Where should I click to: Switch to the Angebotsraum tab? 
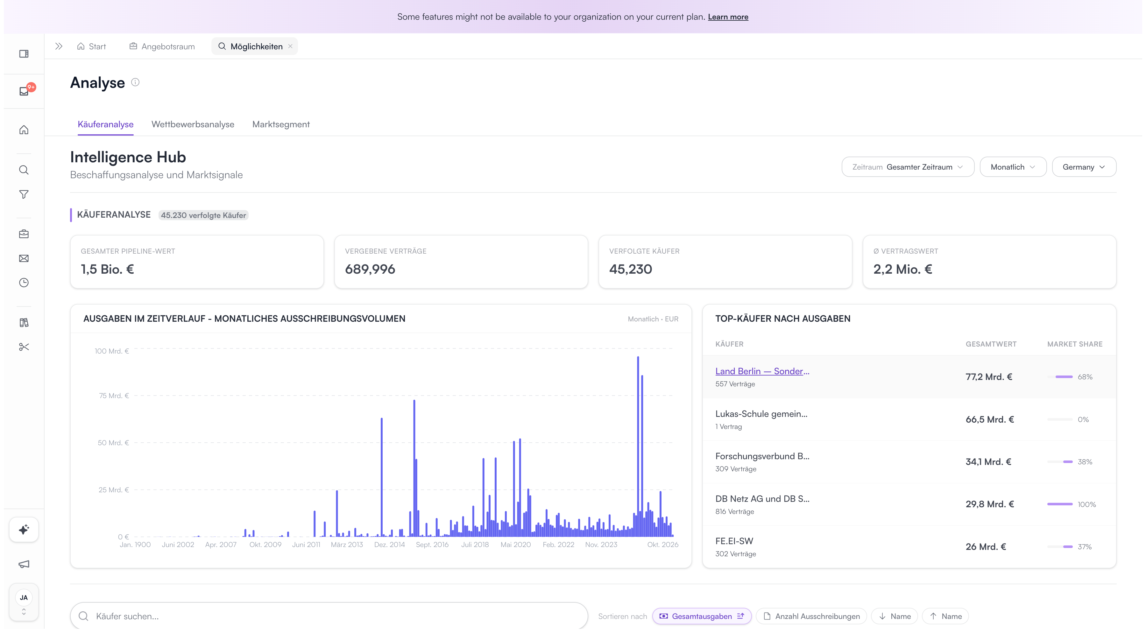point(162,46)
